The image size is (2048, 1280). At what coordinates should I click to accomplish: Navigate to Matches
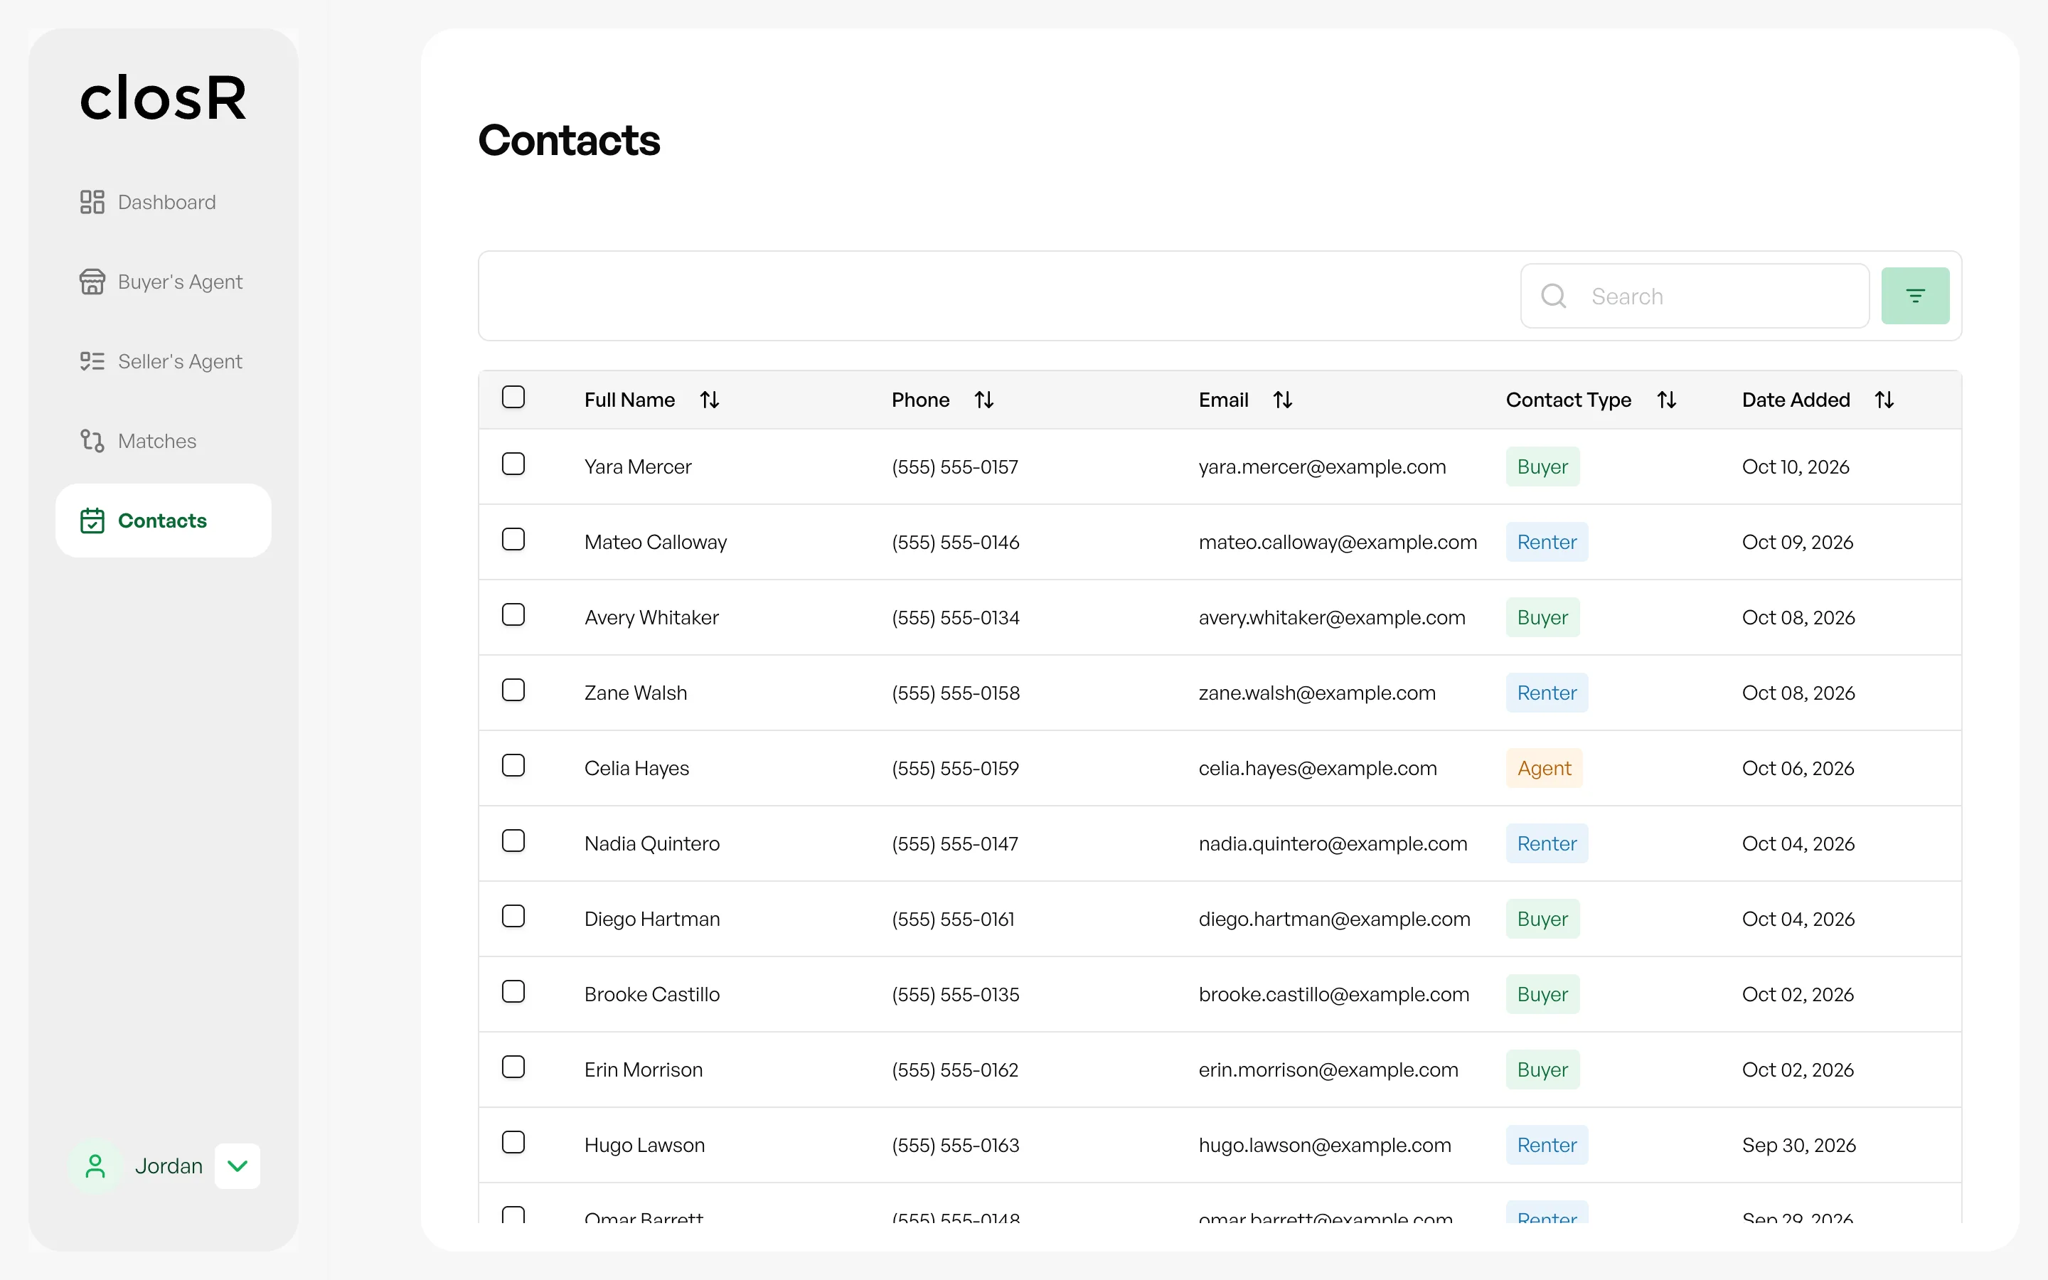point(164,441)
